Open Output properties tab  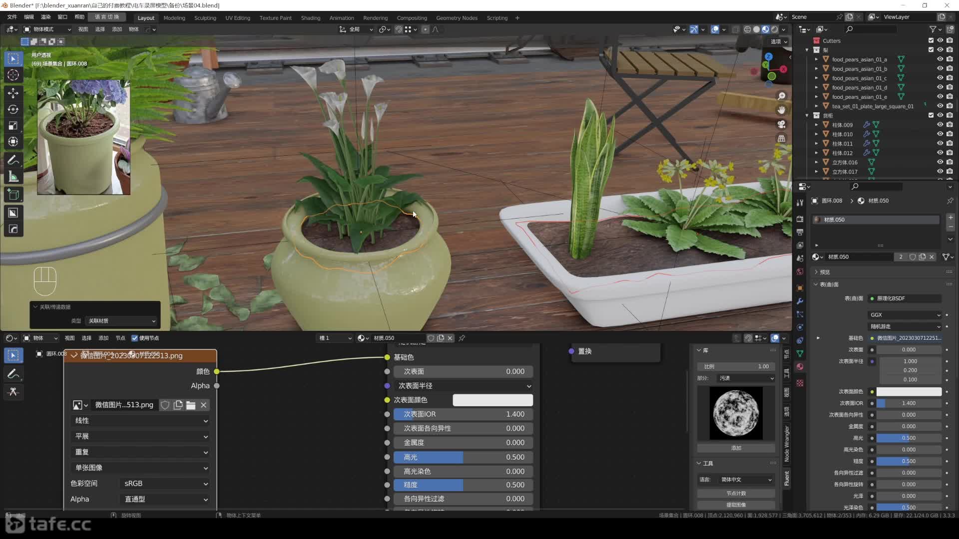[x=800, y=232]
